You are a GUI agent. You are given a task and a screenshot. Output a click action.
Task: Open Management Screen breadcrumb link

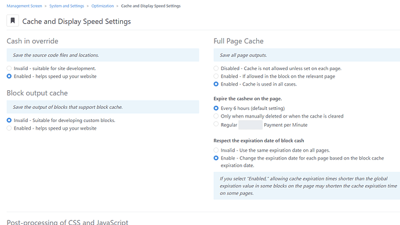click(24, 6)
